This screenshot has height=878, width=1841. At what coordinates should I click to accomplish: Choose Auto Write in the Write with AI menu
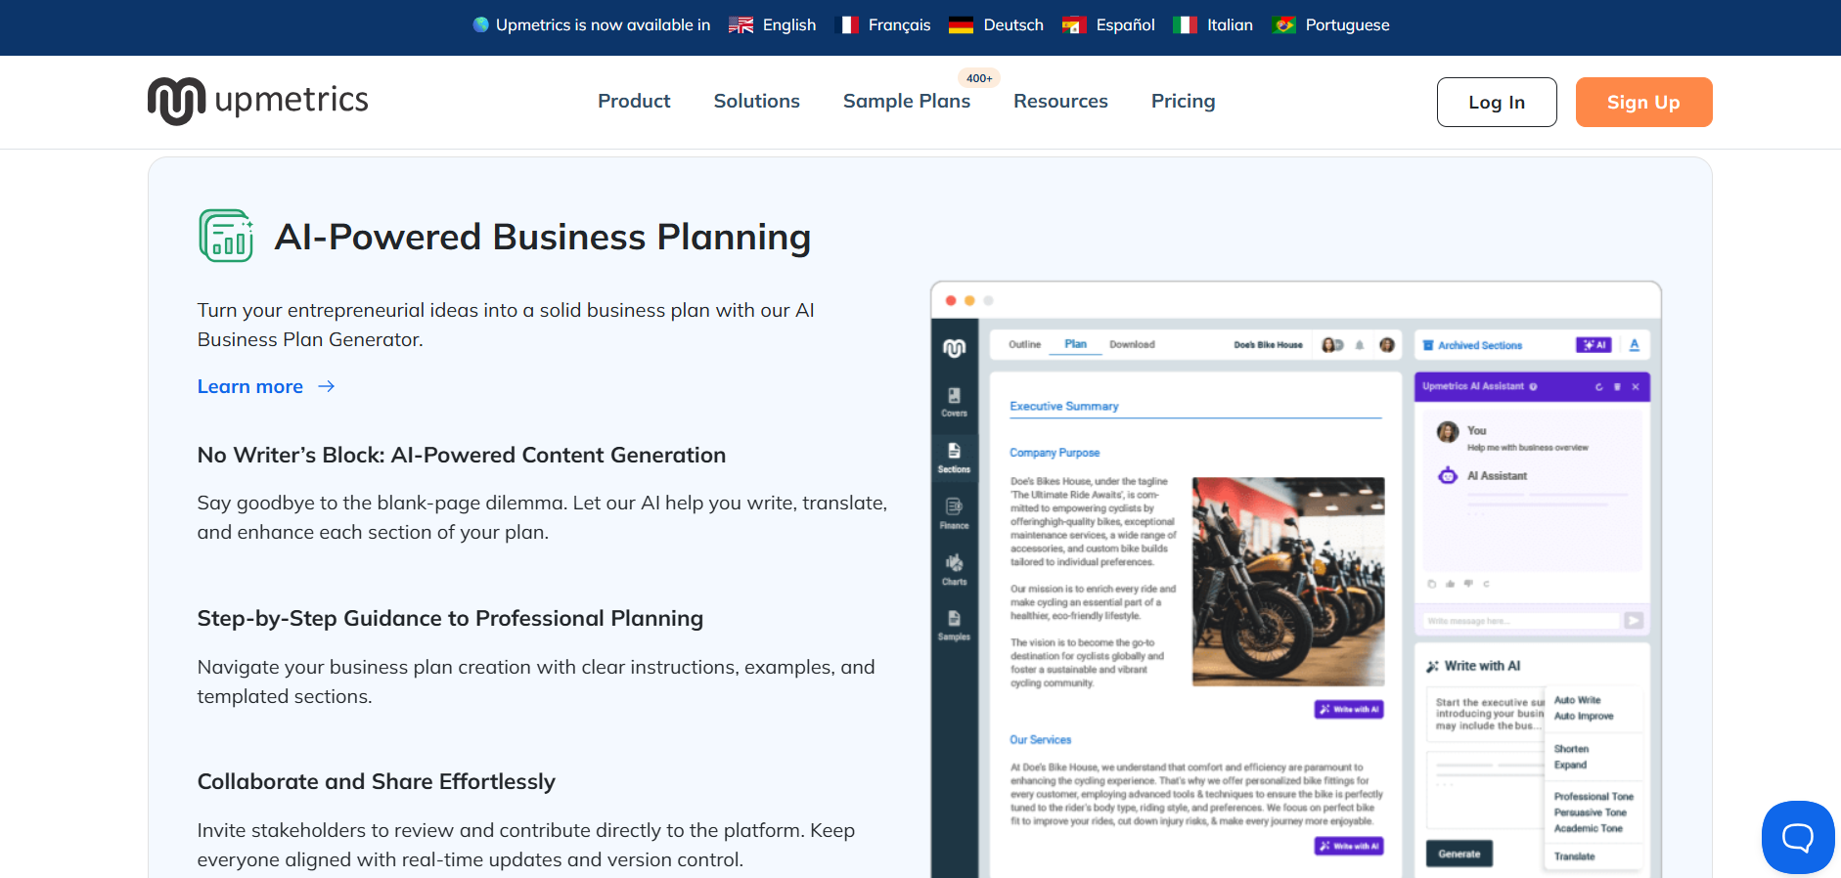click(1578, 700)
